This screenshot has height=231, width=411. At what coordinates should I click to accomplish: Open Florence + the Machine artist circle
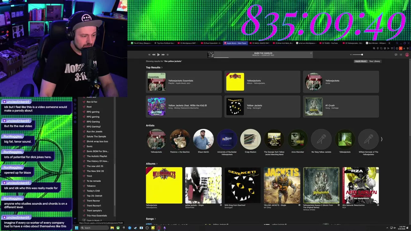point(180,139)
